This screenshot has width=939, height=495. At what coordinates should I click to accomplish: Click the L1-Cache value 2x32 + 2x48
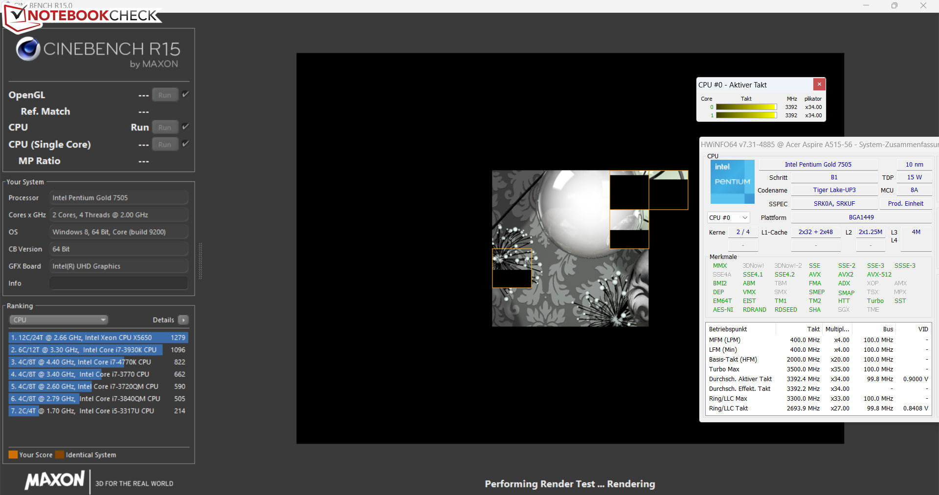pos(816,232)
